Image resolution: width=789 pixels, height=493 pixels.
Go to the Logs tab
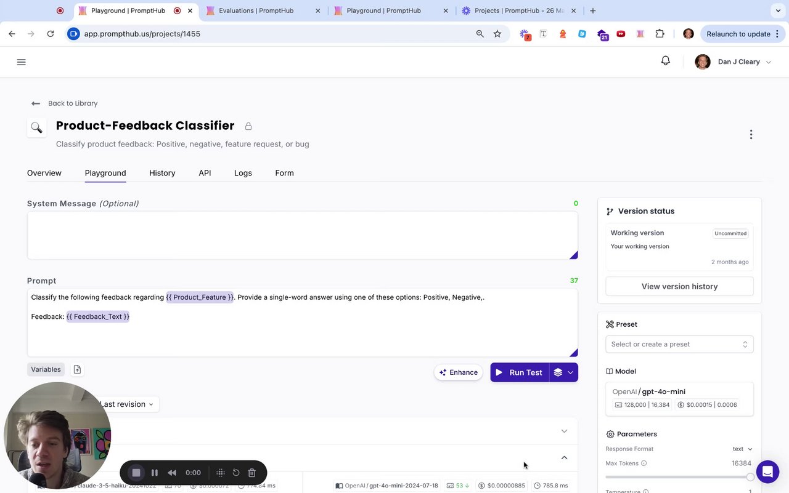(243, 173)
